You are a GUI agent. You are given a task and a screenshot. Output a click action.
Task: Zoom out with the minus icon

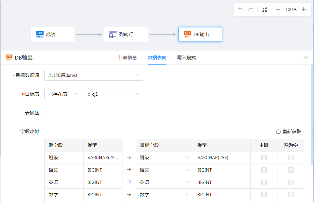coord(278,9)
